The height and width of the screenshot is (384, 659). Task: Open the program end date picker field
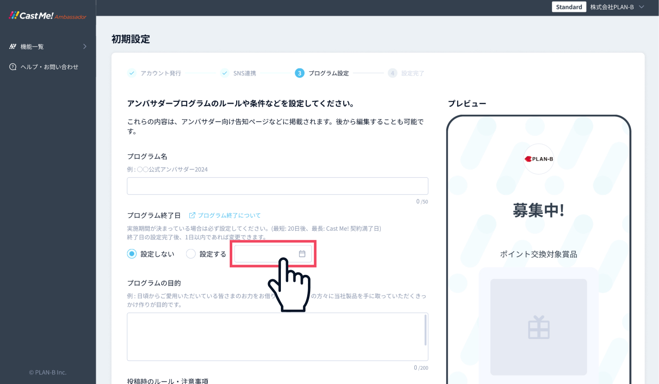coord(267,254)
